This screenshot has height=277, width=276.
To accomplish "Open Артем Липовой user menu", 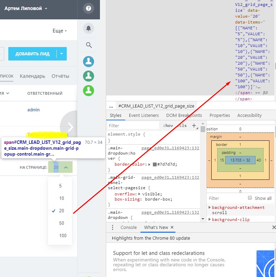I will pyautogui.click(x=26, y=9).
